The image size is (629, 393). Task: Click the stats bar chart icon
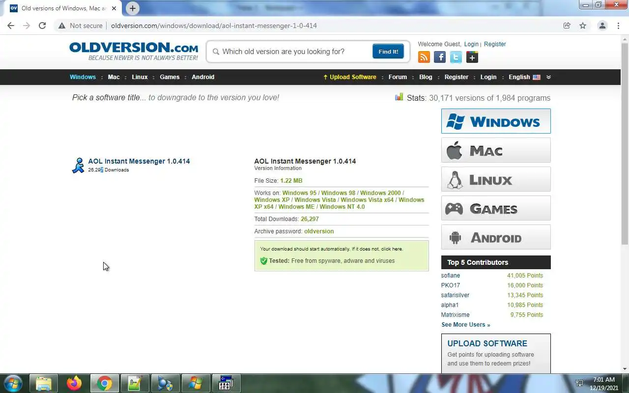click(x=399, y=97)
